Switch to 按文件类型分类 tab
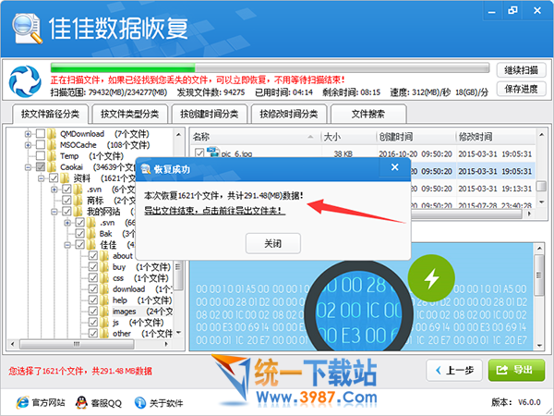554x416 pixels. 129,114
